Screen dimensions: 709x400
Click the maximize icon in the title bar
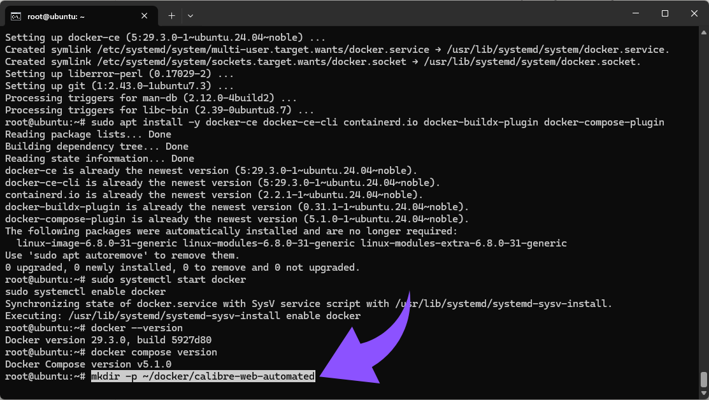(664, 13)
